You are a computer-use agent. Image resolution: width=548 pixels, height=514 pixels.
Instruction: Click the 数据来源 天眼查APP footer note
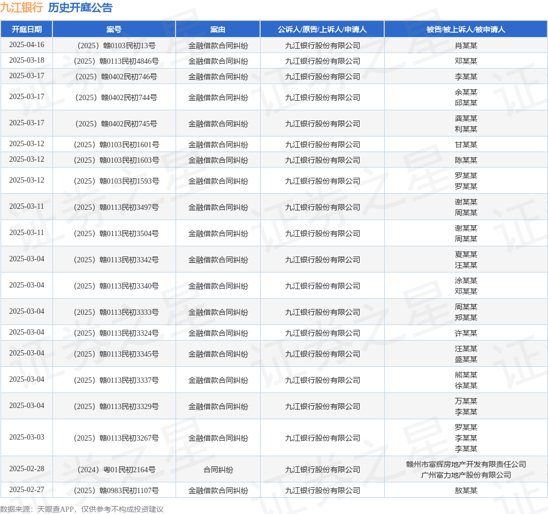[x=81, y=509]
